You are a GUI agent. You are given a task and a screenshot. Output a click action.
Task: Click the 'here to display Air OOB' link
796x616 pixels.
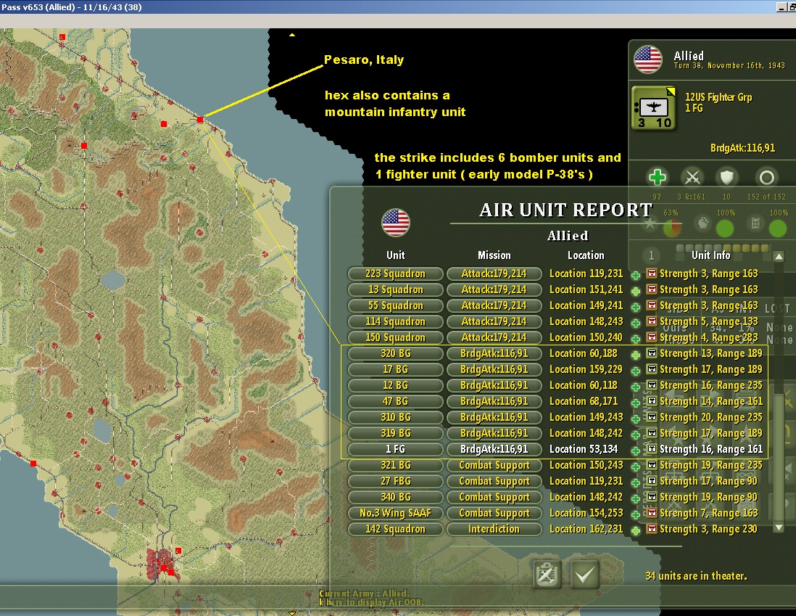[373, 602]
